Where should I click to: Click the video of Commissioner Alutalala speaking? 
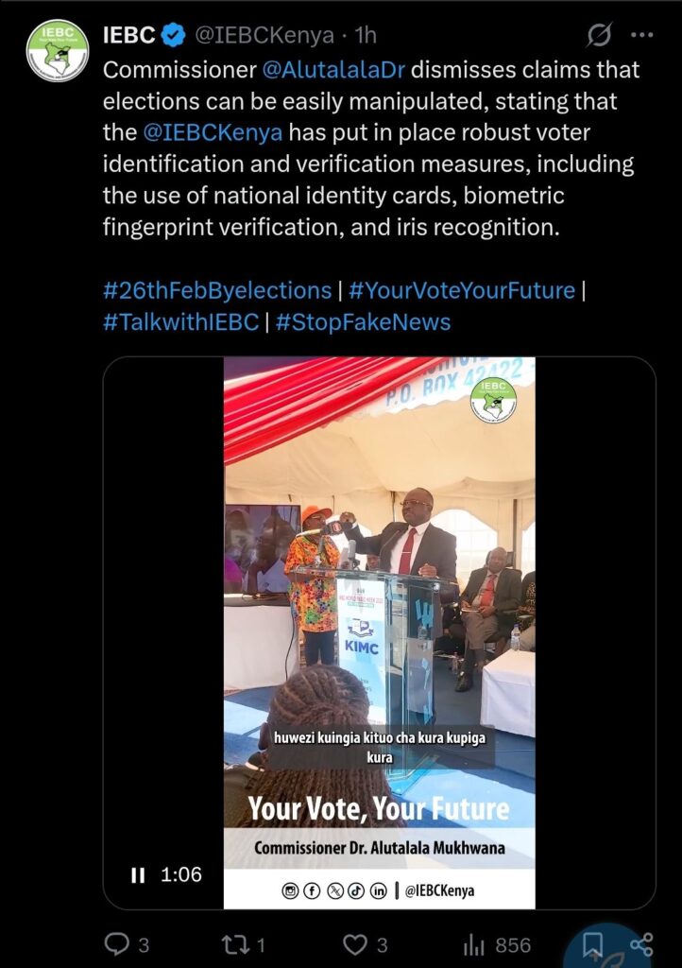pos(379,632)
